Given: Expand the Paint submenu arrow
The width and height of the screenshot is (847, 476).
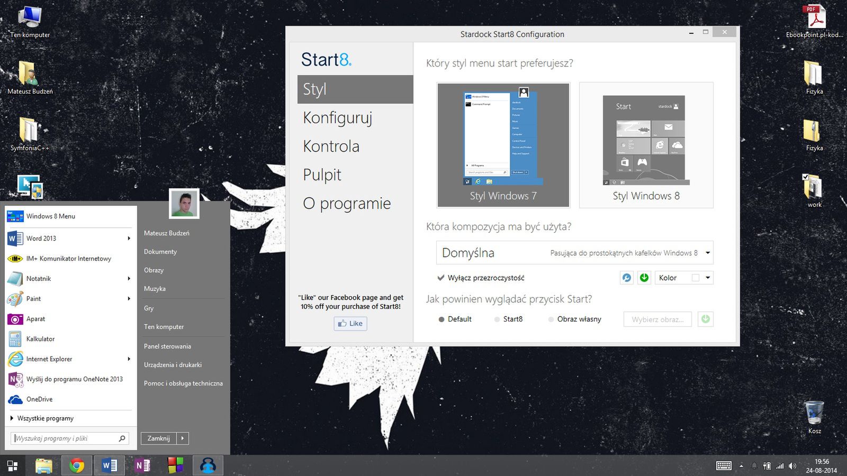Looking at the screenshot, I should [129, 299].
